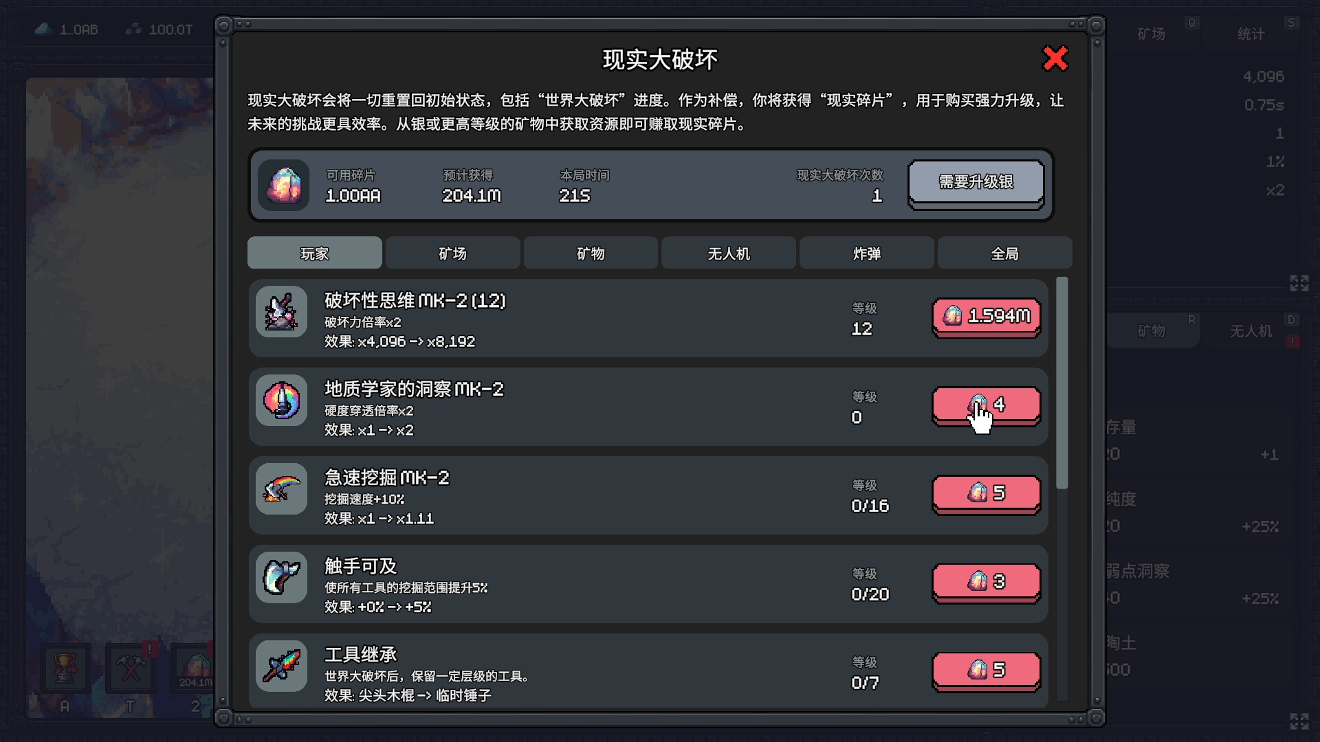1320x742 pixels.
Task: Click the fullscreen expand arrows on right panel
Action: [1299, 282]
